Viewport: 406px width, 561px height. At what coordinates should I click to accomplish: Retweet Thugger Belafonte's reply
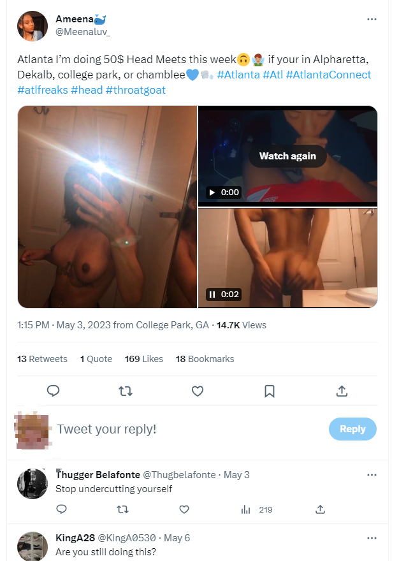[x=123, y=509]
